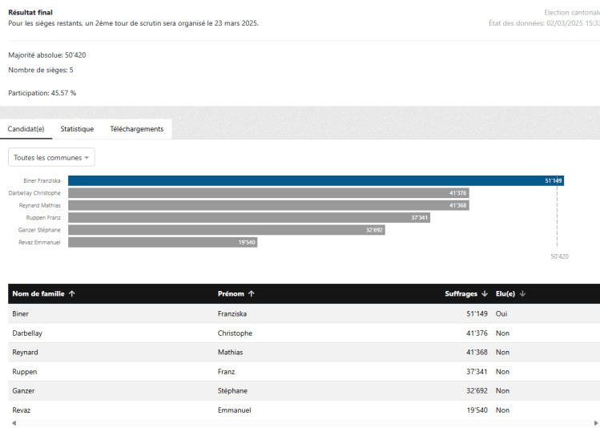
Task: Select the Ganzer row in results table
Action: pos(303,391)
